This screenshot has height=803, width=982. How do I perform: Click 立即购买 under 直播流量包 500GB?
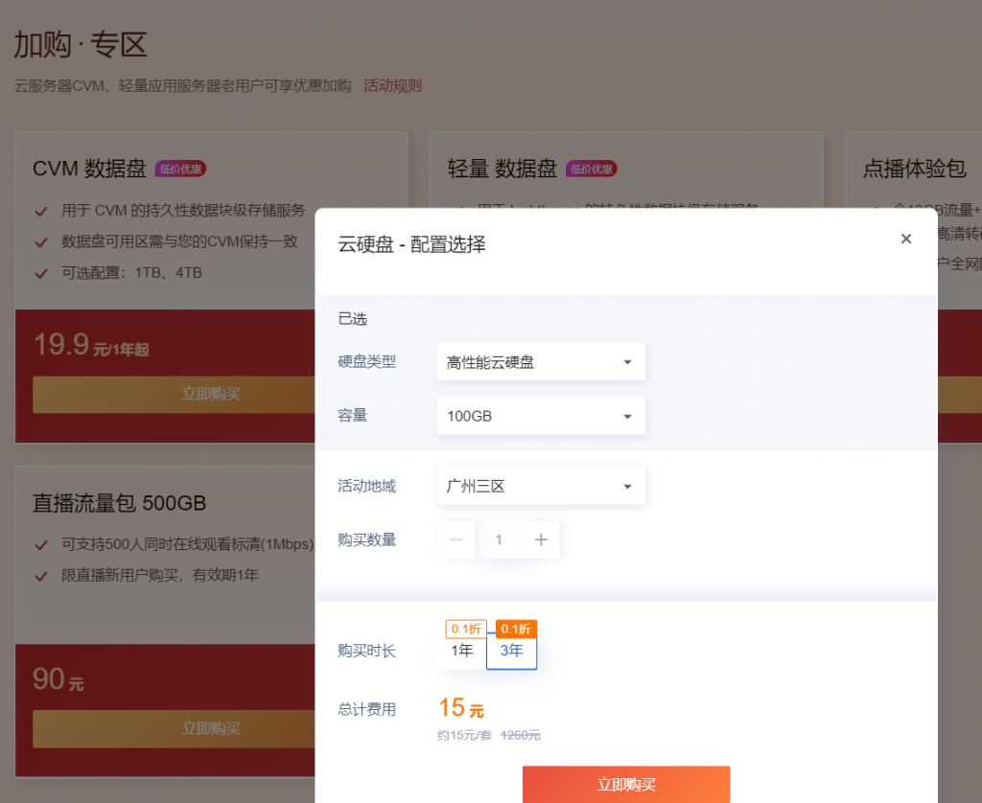[x=211, y=728]
